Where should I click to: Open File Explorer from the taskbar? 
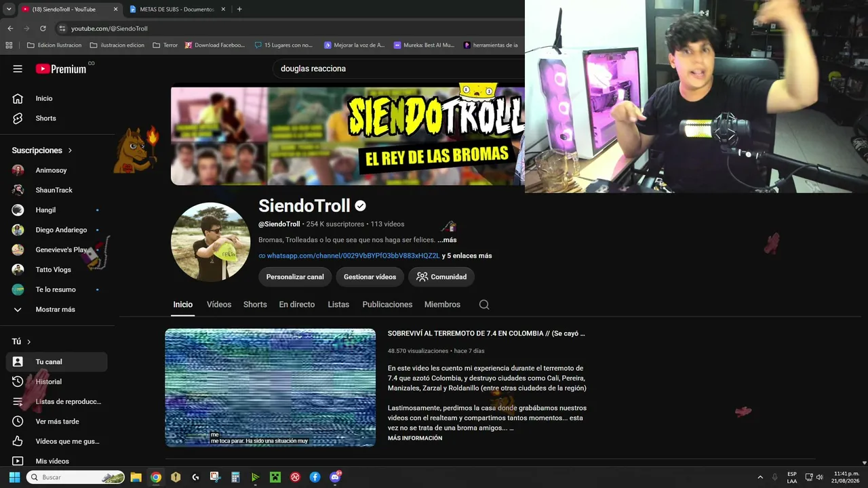(136, 477)
